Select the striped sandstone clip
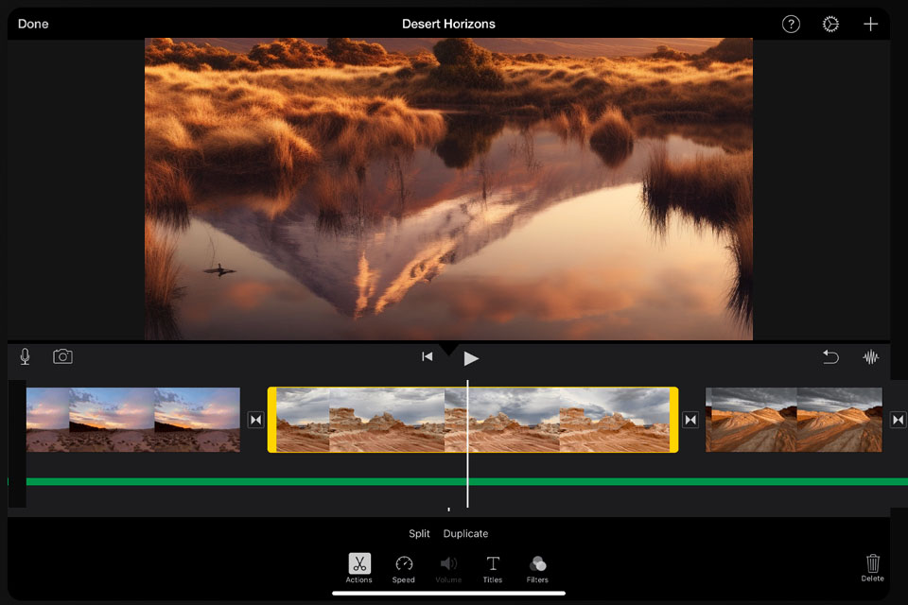 [x=794, y=420]
